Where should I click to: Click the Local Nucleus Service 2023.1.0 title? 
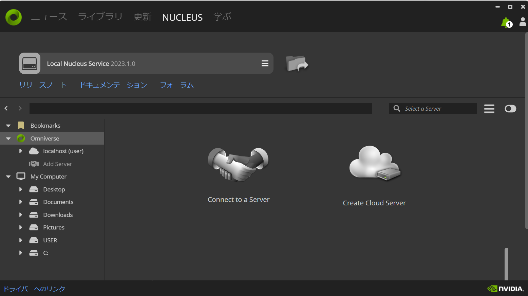[x=91, y=63]
